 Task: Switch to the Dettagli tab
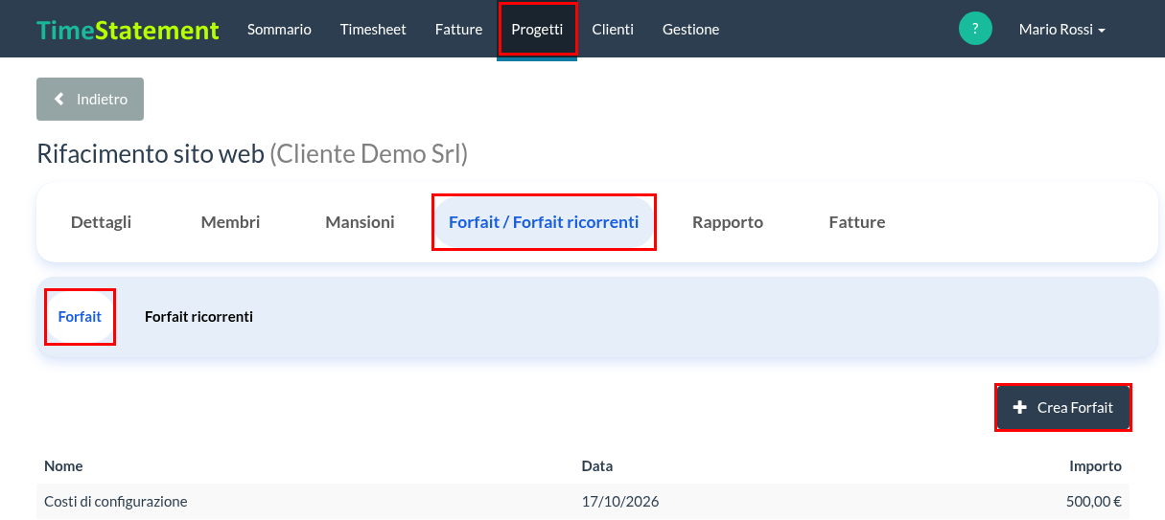click(101, 222)
